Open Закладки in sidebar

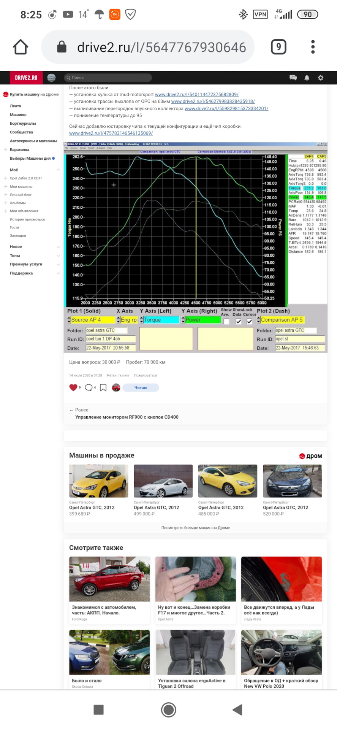click(x=18, y=236)
